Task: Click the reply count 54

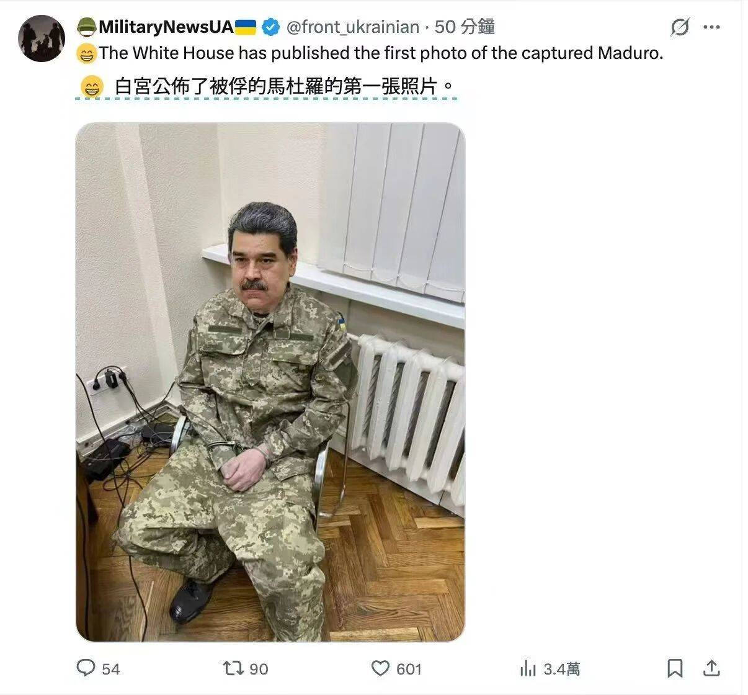Action: (x=110, y=669)
